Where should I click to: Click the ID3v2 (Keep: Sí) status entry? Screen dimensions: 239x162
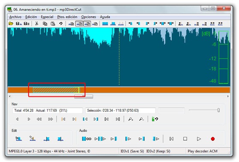click(x=158, y=151)
